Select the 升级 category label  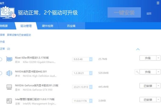coord(2,42)
